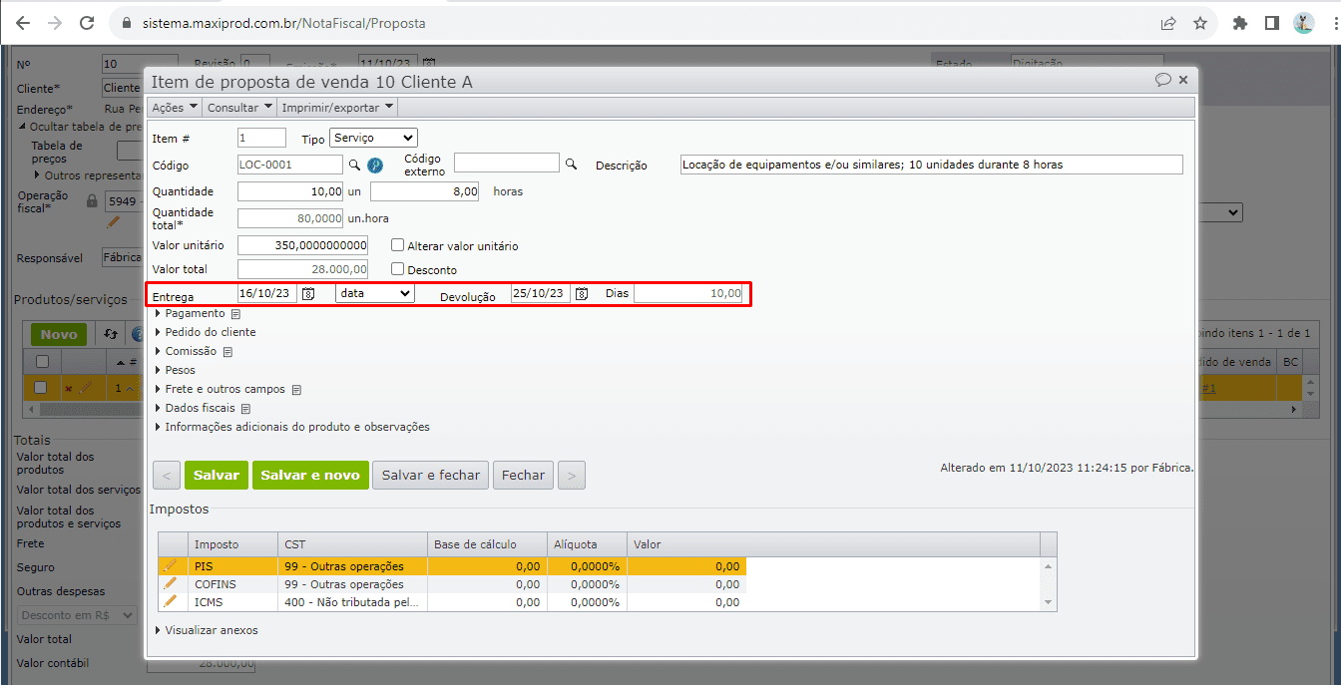Click the Valor unitário field showing 350,0000000000

pyautogui.click(x=303, y=245)
